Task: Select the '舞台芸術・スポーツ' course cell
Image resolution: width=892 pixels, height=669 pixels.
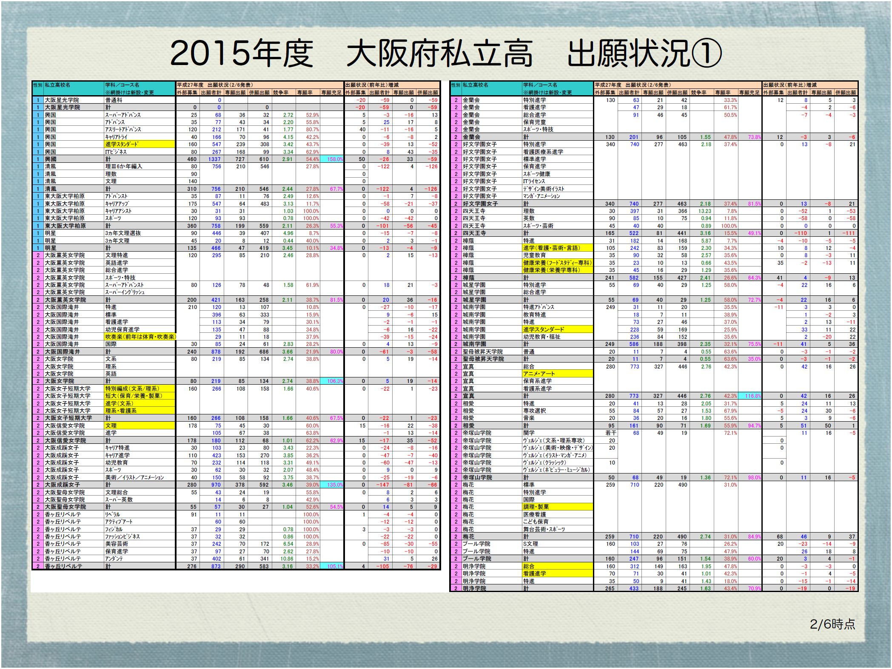Action: coord(558,529)
